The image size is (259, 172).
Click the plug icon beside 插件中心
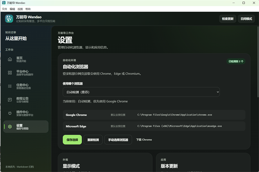point(10,113)
